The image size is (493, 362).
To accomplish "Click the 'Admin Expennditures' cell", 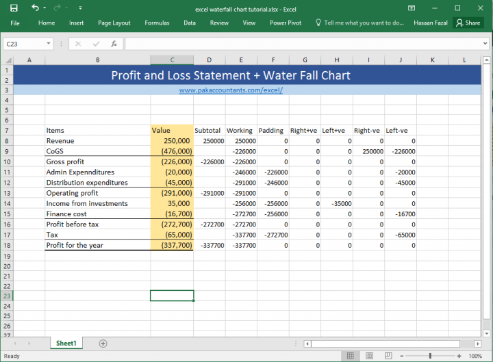I will point(97,172).
